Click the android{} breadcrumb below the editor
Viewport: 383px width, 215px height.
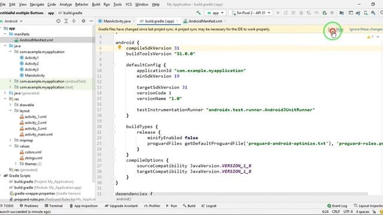coord(123,199)
